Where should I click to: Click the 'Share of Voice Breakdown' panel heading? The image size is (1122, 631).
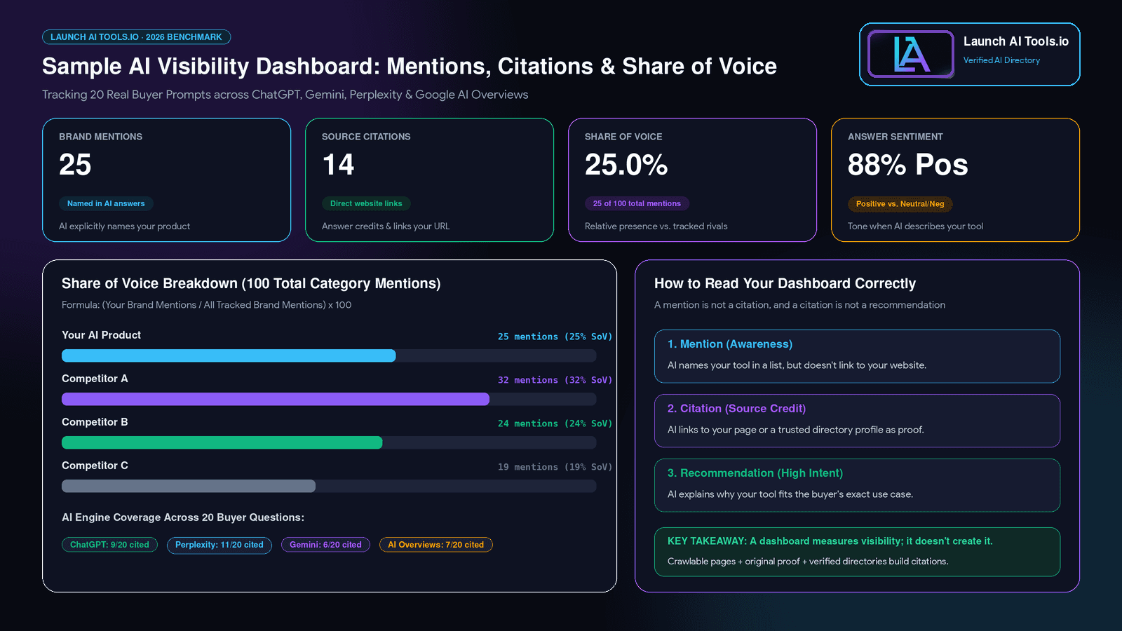251,283
